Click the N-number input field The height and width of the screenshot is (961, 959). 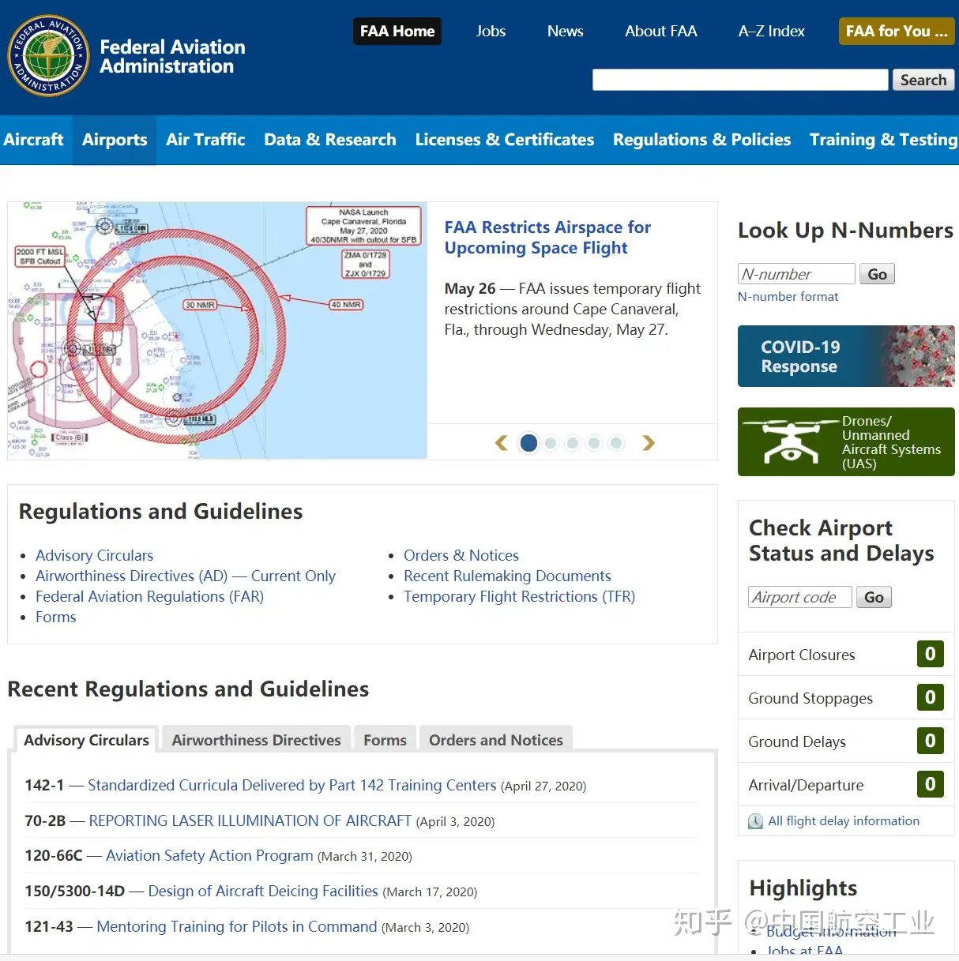tap(796, 274)
